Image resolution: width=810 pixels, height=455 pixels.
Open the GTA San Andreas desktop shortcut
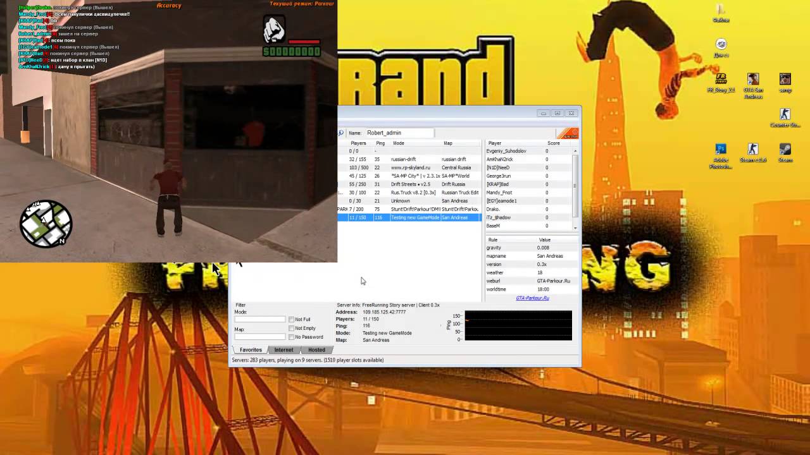(752, 85)
